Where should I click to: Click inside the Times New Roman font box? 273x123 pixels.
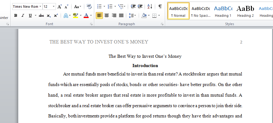coord(25,7)
